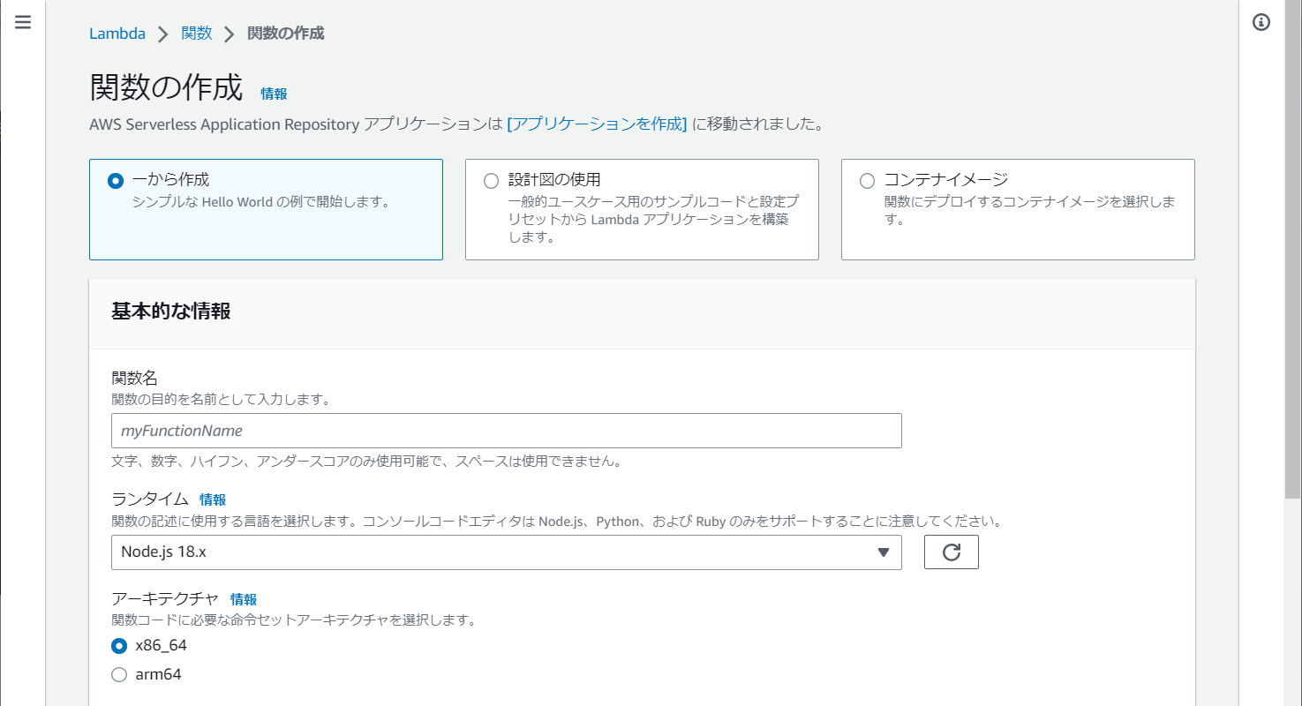Open 情報 link next to ランタイム
Viewport: 1302px width, 706px height.
pyautogui.click(x=213, y=499)
